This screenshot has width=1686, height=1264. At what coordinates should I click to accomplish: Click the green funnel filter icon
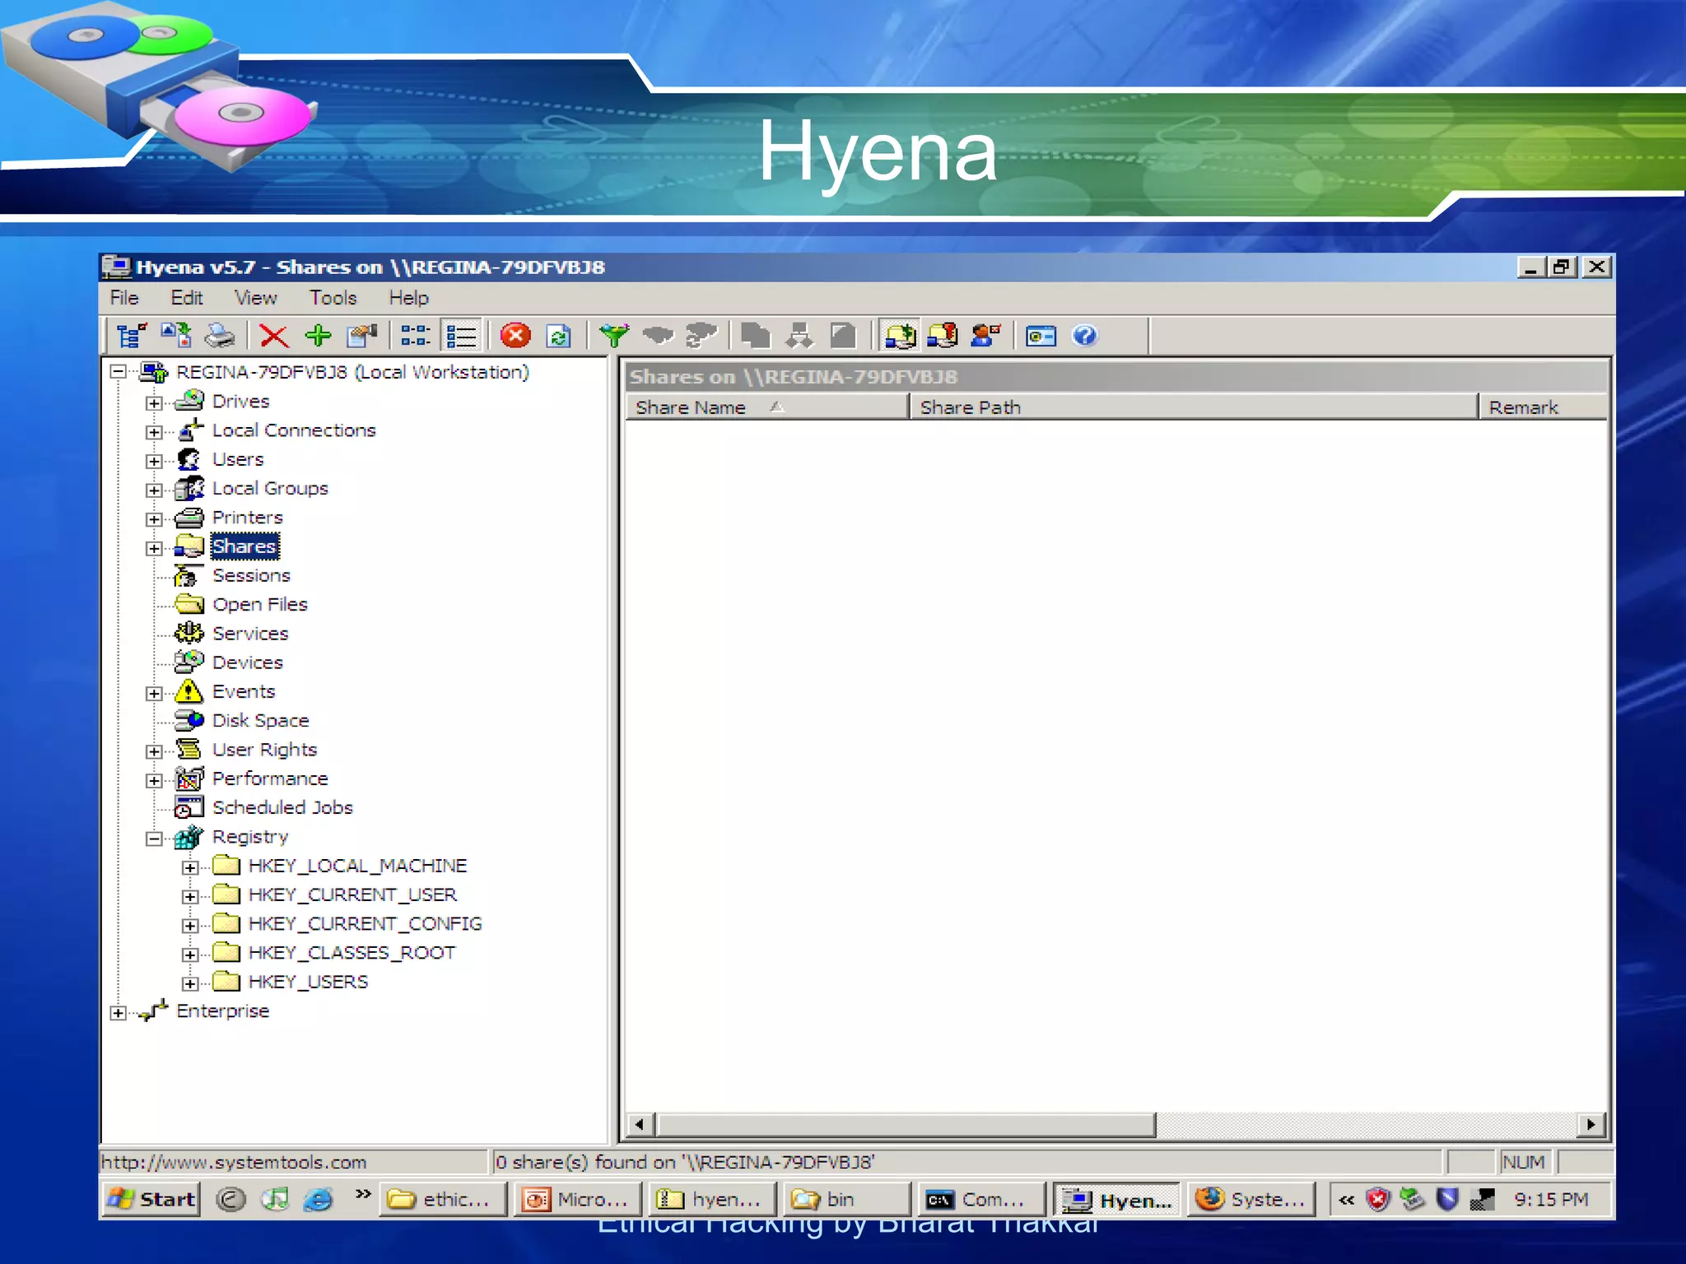[x=614, y=336]
